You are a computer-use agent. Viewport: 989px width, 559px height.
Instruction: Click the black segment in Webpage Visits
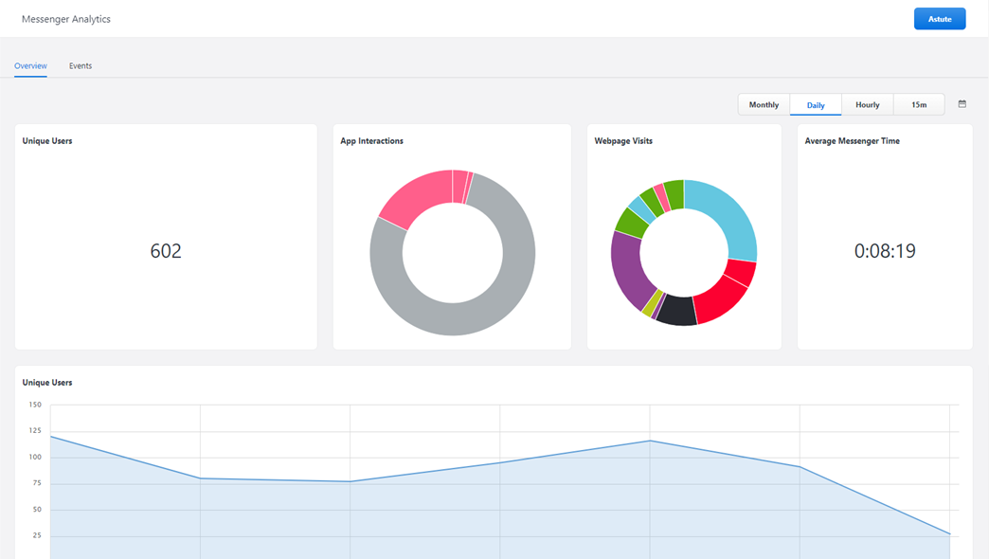click(x=676, y=310)
